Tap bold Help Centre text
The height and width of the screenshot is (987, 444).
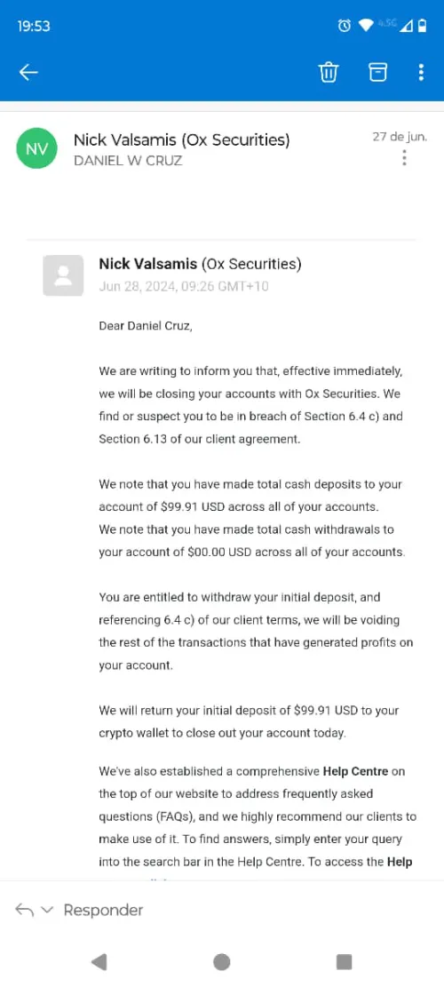point(355,770)
